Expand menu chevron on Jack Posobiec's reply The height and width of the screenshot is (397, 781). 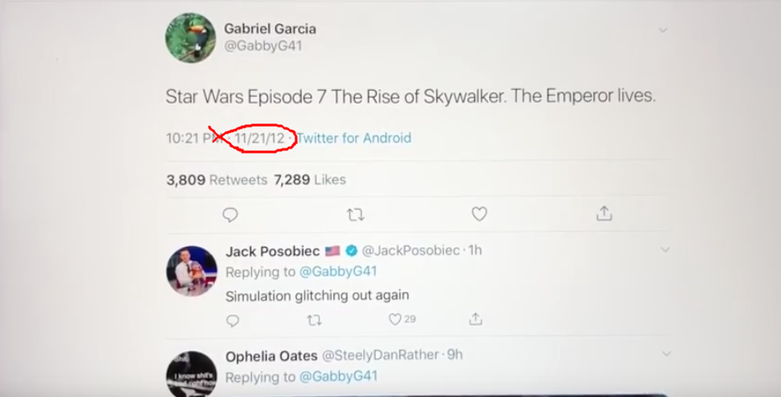pyautogui.click(x=665, y=250)
